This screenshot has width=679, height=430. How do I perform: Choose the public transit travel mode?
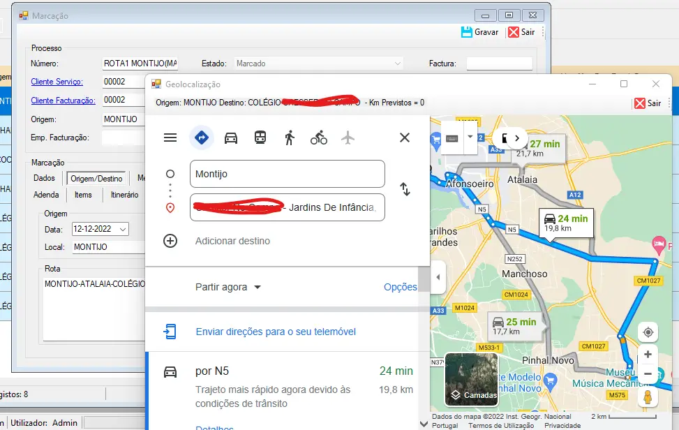260,138
